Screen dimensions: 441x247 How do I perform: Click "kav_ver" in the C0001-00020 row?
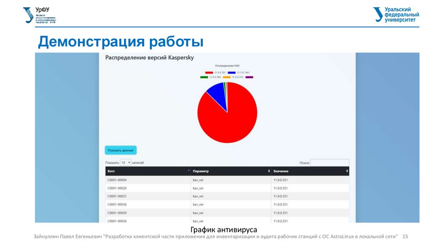198,188
